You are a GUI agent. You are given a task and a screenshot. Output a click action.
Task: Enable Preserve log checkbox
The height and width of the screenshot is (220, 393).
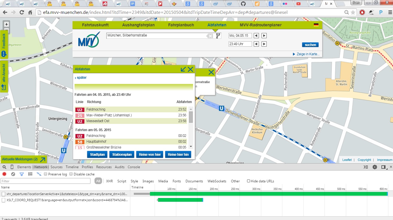click(x=45, y=174)
